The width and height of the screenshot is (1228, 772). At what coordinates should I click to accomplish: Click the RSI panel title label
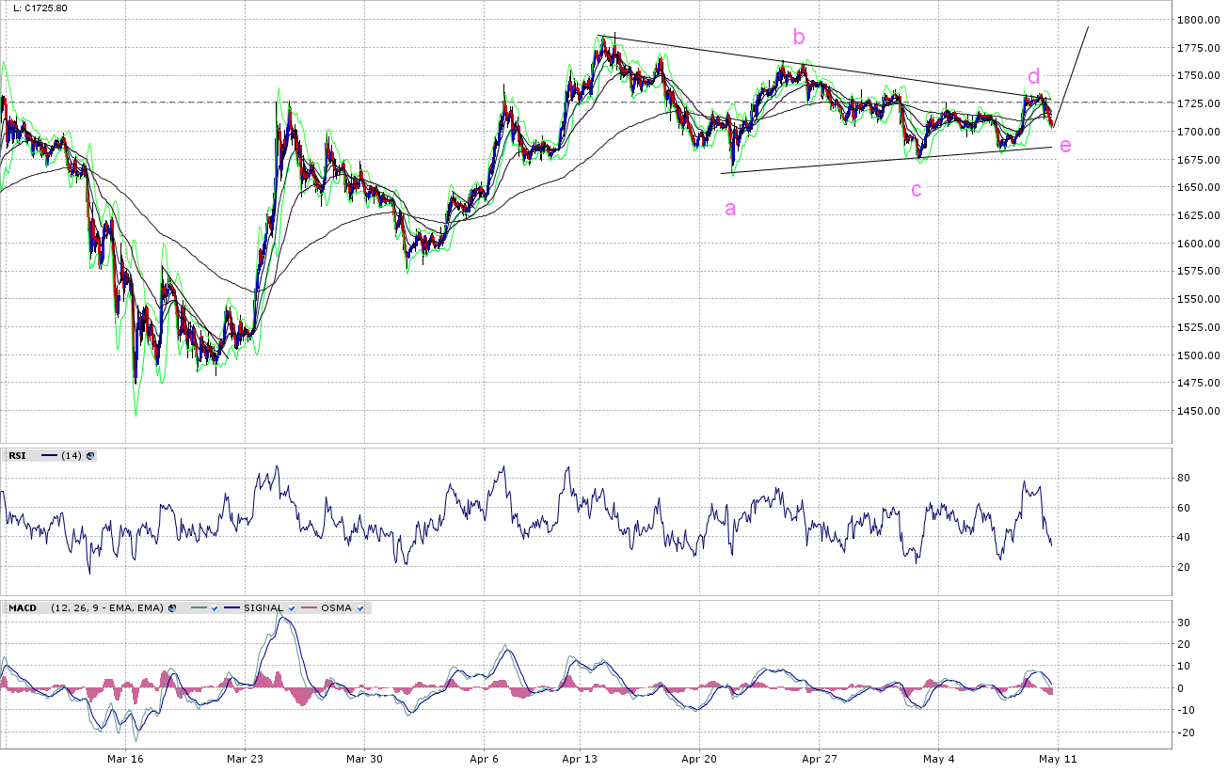coord(17,456)
